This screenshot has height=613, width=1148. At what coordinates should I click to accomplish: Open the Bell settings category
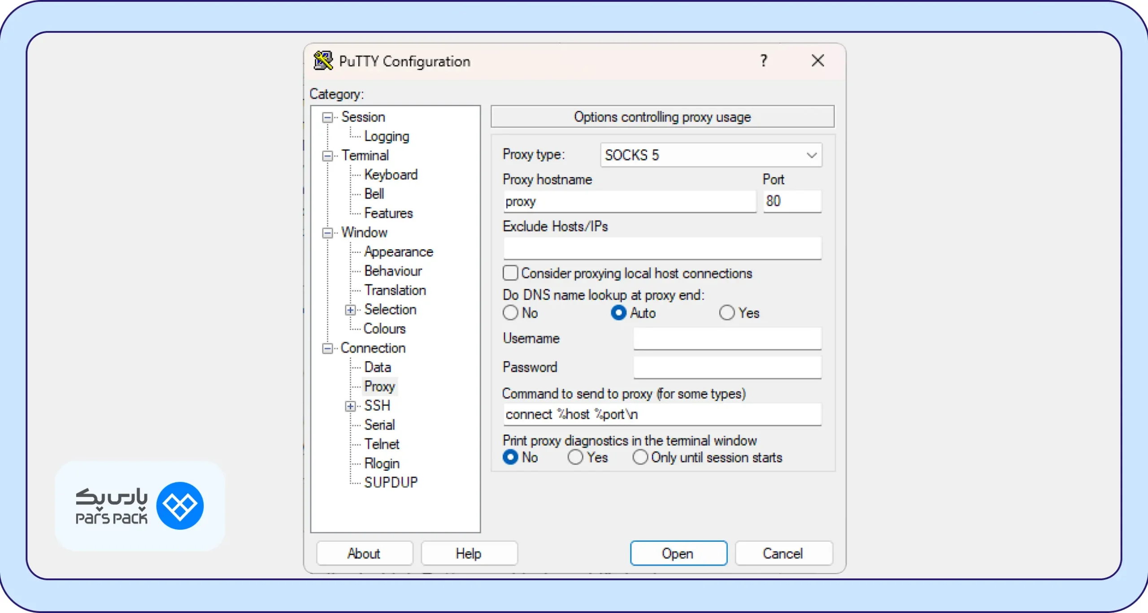[x=374, y=194]
